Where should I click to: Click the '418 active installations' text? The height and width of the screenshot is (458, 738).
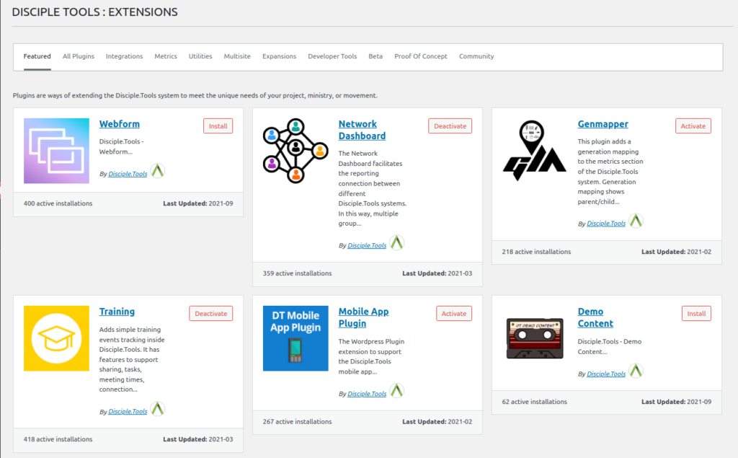click(x=58, y=439)
